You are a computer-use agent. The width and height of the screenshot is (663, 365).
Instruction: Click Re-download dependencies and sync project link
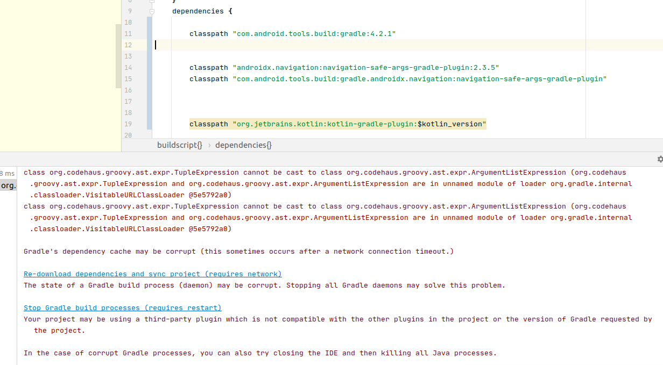(153, 274)
